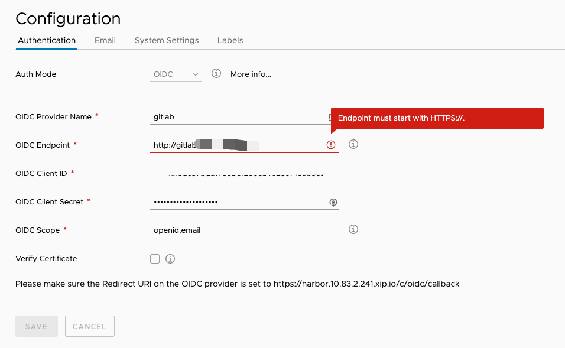This screenshot has height=348, width=565.
Task: Click the 'Auth Mode' label
Action: tap(35, 74)
